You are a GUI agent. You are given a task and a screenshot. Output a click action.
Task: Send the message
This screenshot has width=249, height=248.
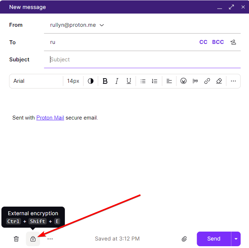[x=214, y=239]
